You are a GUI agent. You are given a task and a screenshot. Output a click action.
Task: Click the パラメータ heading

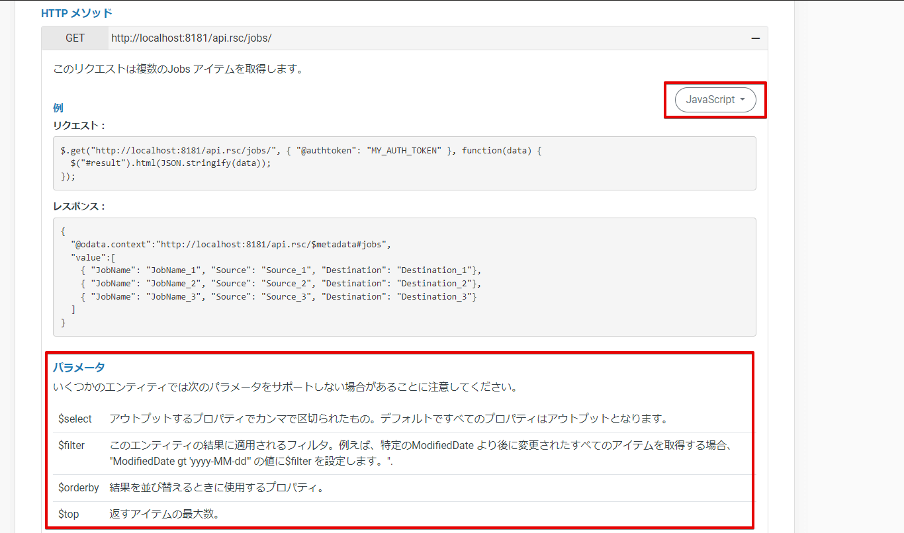pyautogui.click(x=79, y=368)
